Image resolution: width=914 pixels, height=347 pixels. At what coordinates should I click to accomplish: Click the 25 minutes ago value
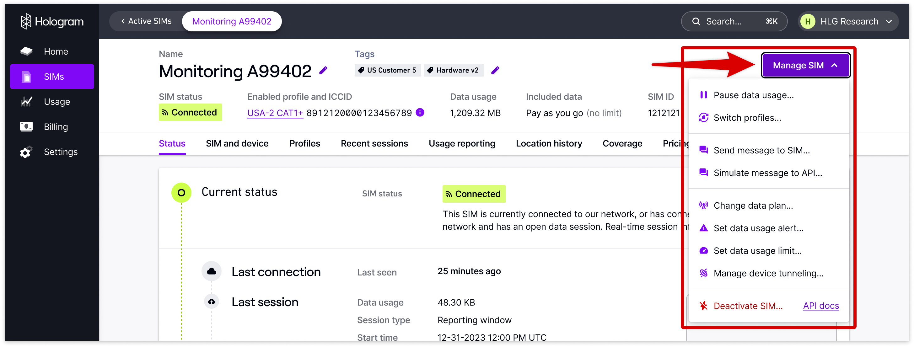pos(469,271)
